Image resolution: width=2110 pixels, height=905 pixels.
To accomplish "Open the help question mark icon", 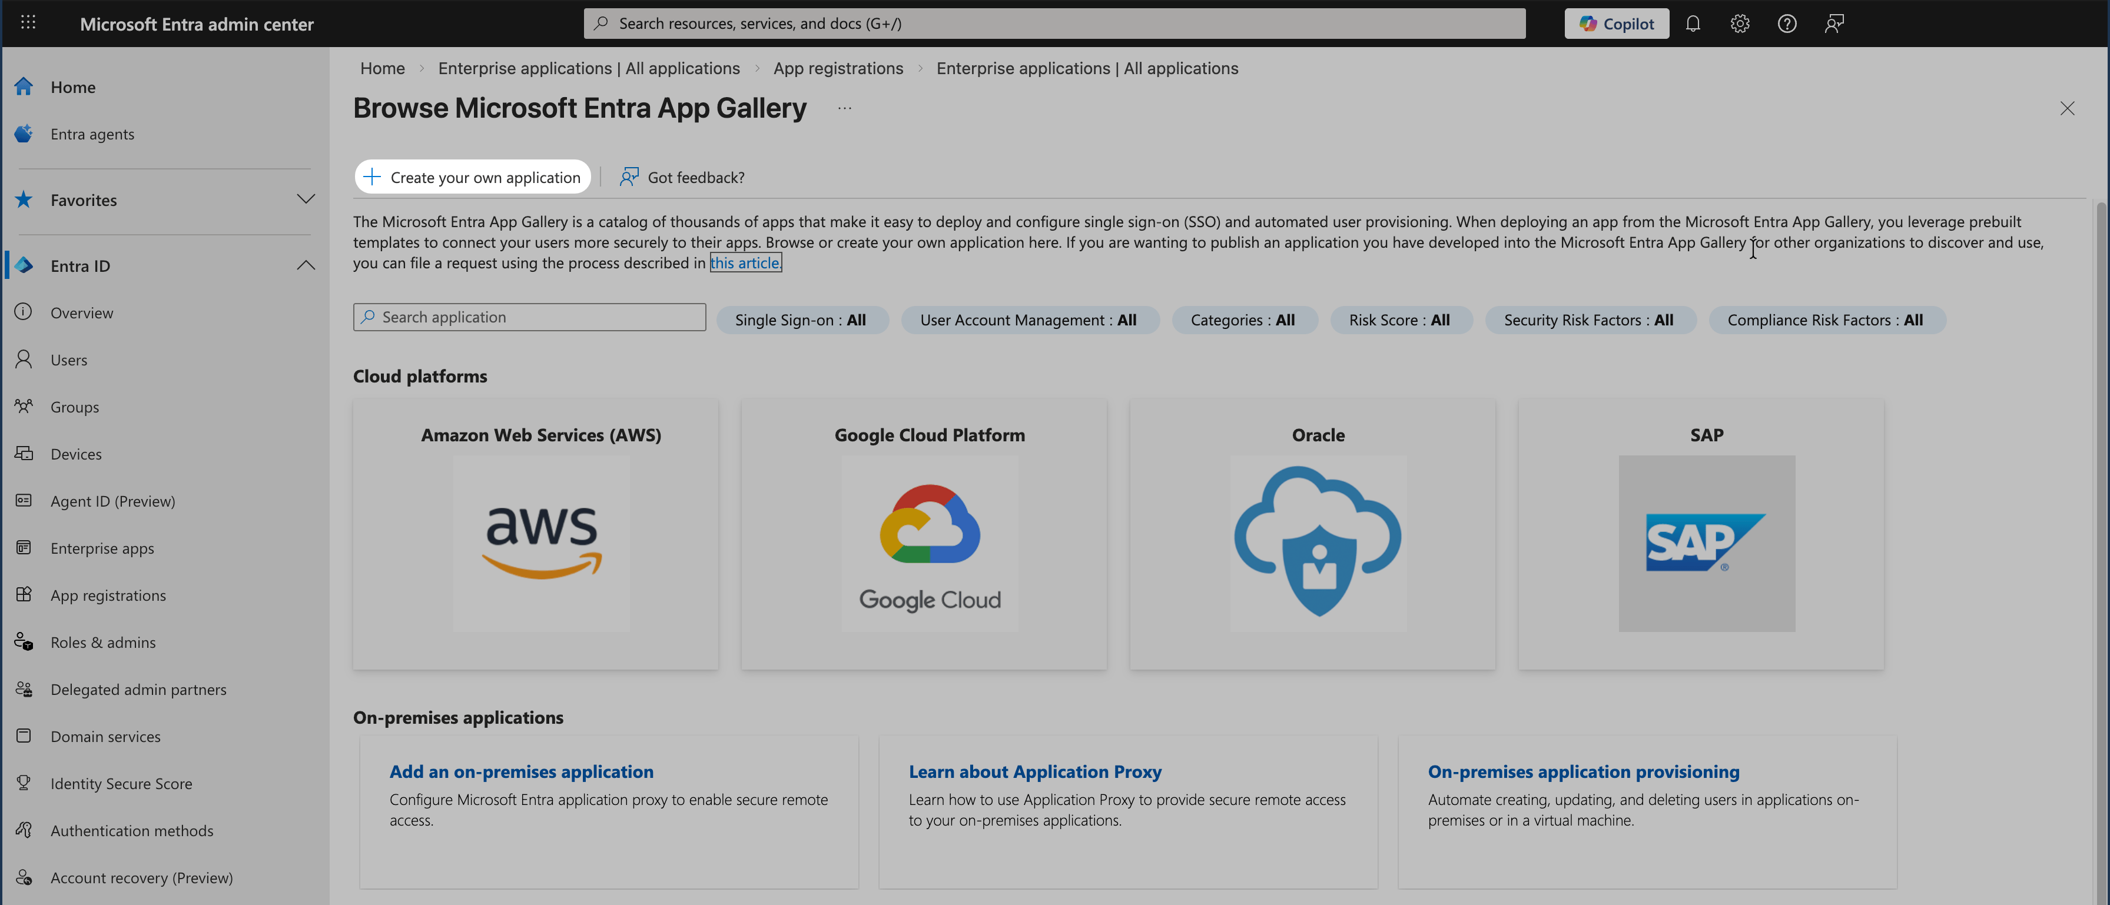I will pyautogui.click(x=1786, y=24).
